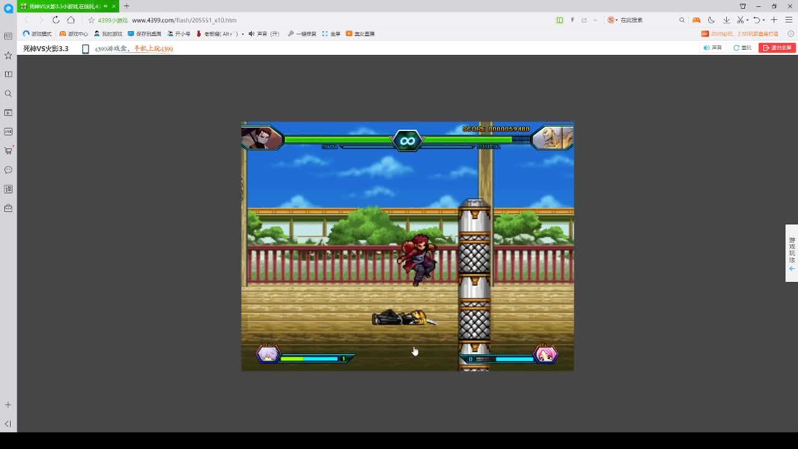Open the sidebar video player icon
798x449 pixels.
pos(8,113)
